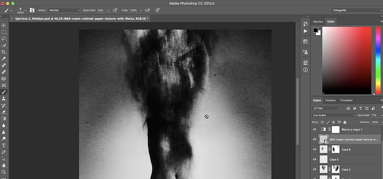The image size is (383, 179).
Task: Toggle pressure for size button
Action: pyautogui.click(x=157, y=10)
